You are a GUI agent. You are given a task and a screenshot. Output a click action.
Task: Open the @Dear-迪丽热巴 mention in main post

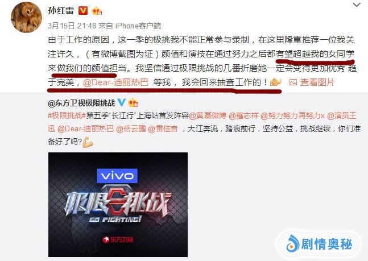click(x=115, y=82)
